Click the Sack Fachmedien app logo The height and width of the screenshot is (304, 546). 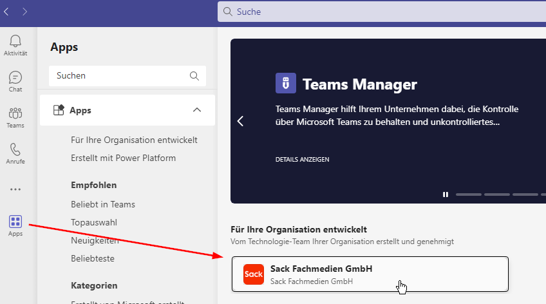pyautogui.click(x=254, y=274)
